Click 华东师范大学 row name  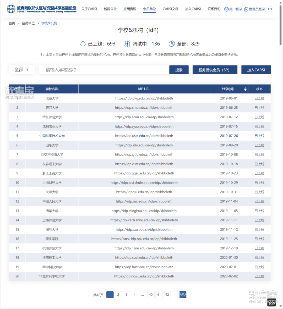coord(52,117)
